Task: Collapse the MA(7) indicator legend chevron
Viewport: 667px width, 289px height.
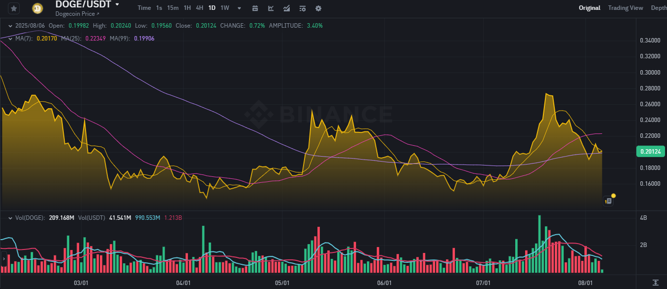Action: tap(10, 39)
